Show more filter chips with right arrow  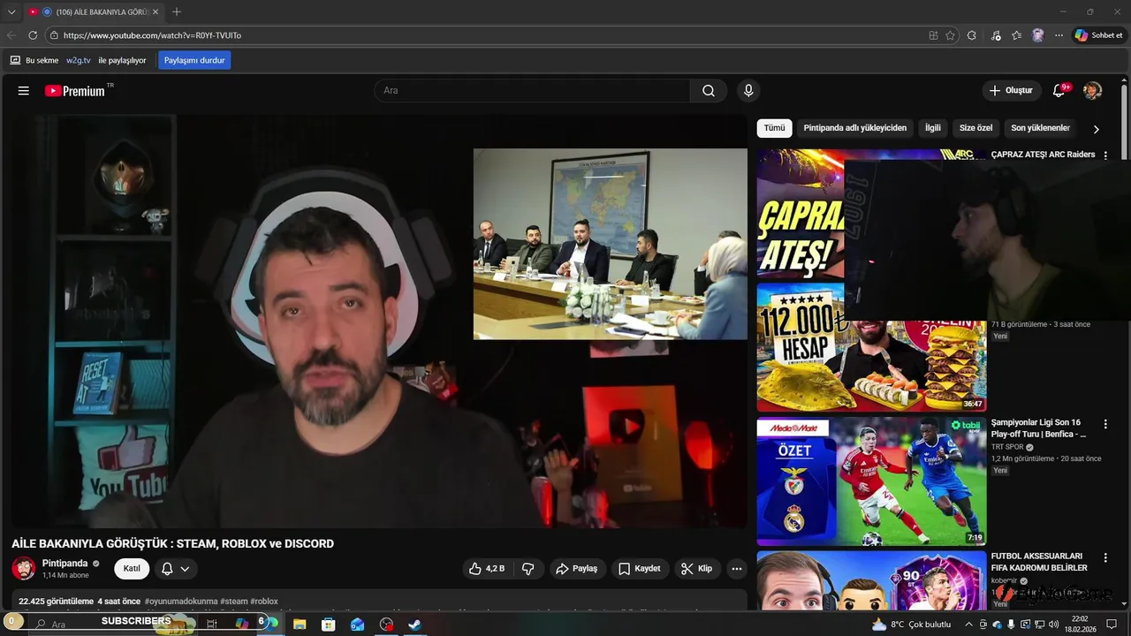point(1096,129)
